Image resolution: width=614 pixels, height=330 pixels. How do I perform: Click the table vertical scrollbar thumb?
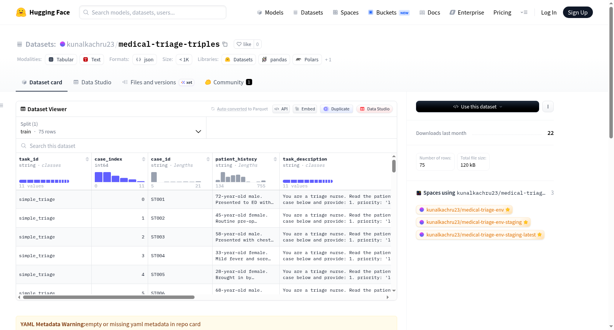[x=394, y=166]
